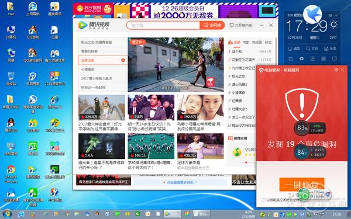Tick the auto-repair checkbox in 电脑管家 popup
Screen dimensions: 351x219
(264, 200)
